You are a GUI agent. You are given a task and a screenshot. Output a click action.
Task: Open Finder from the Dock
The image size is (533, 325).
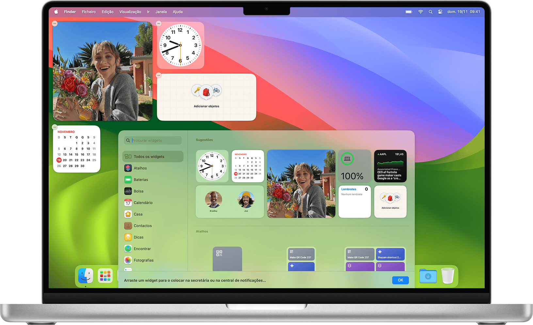86,276
